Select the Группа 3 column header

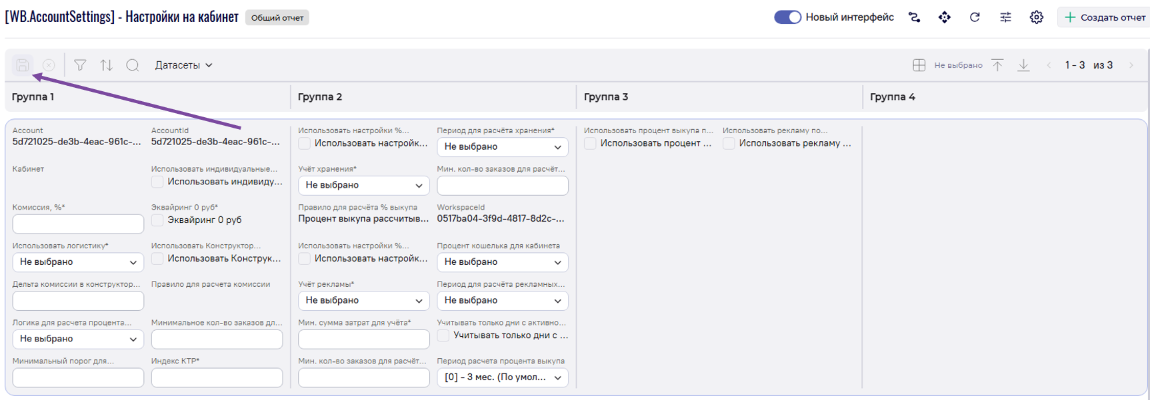[606, 97]
